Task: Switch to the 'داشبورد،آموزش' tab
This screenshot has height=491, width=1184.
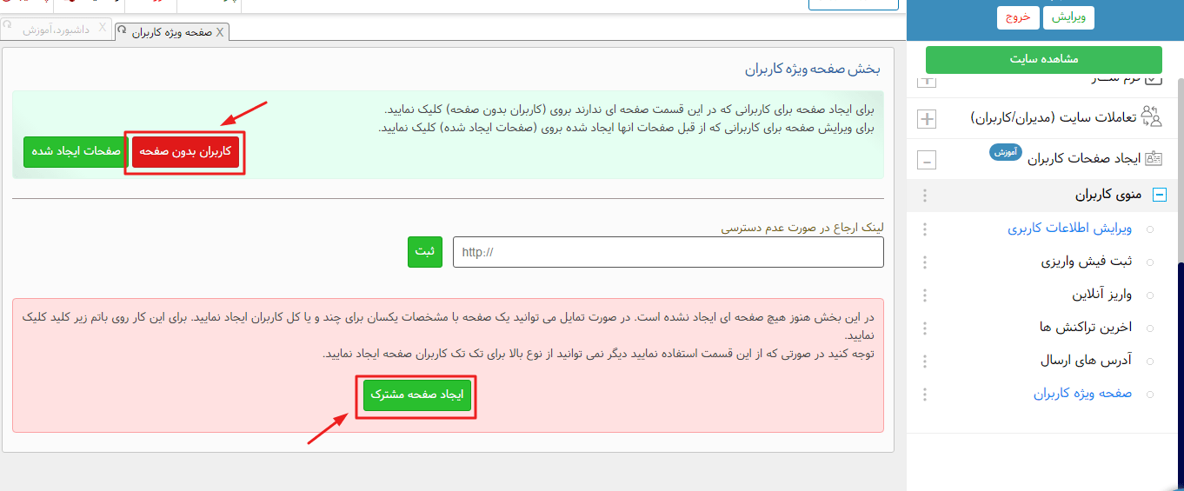Action: 55,30
